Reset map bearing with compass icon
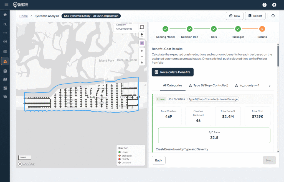Screen dimensions: 284x182 pyautogui.click(x=142, y=63)
